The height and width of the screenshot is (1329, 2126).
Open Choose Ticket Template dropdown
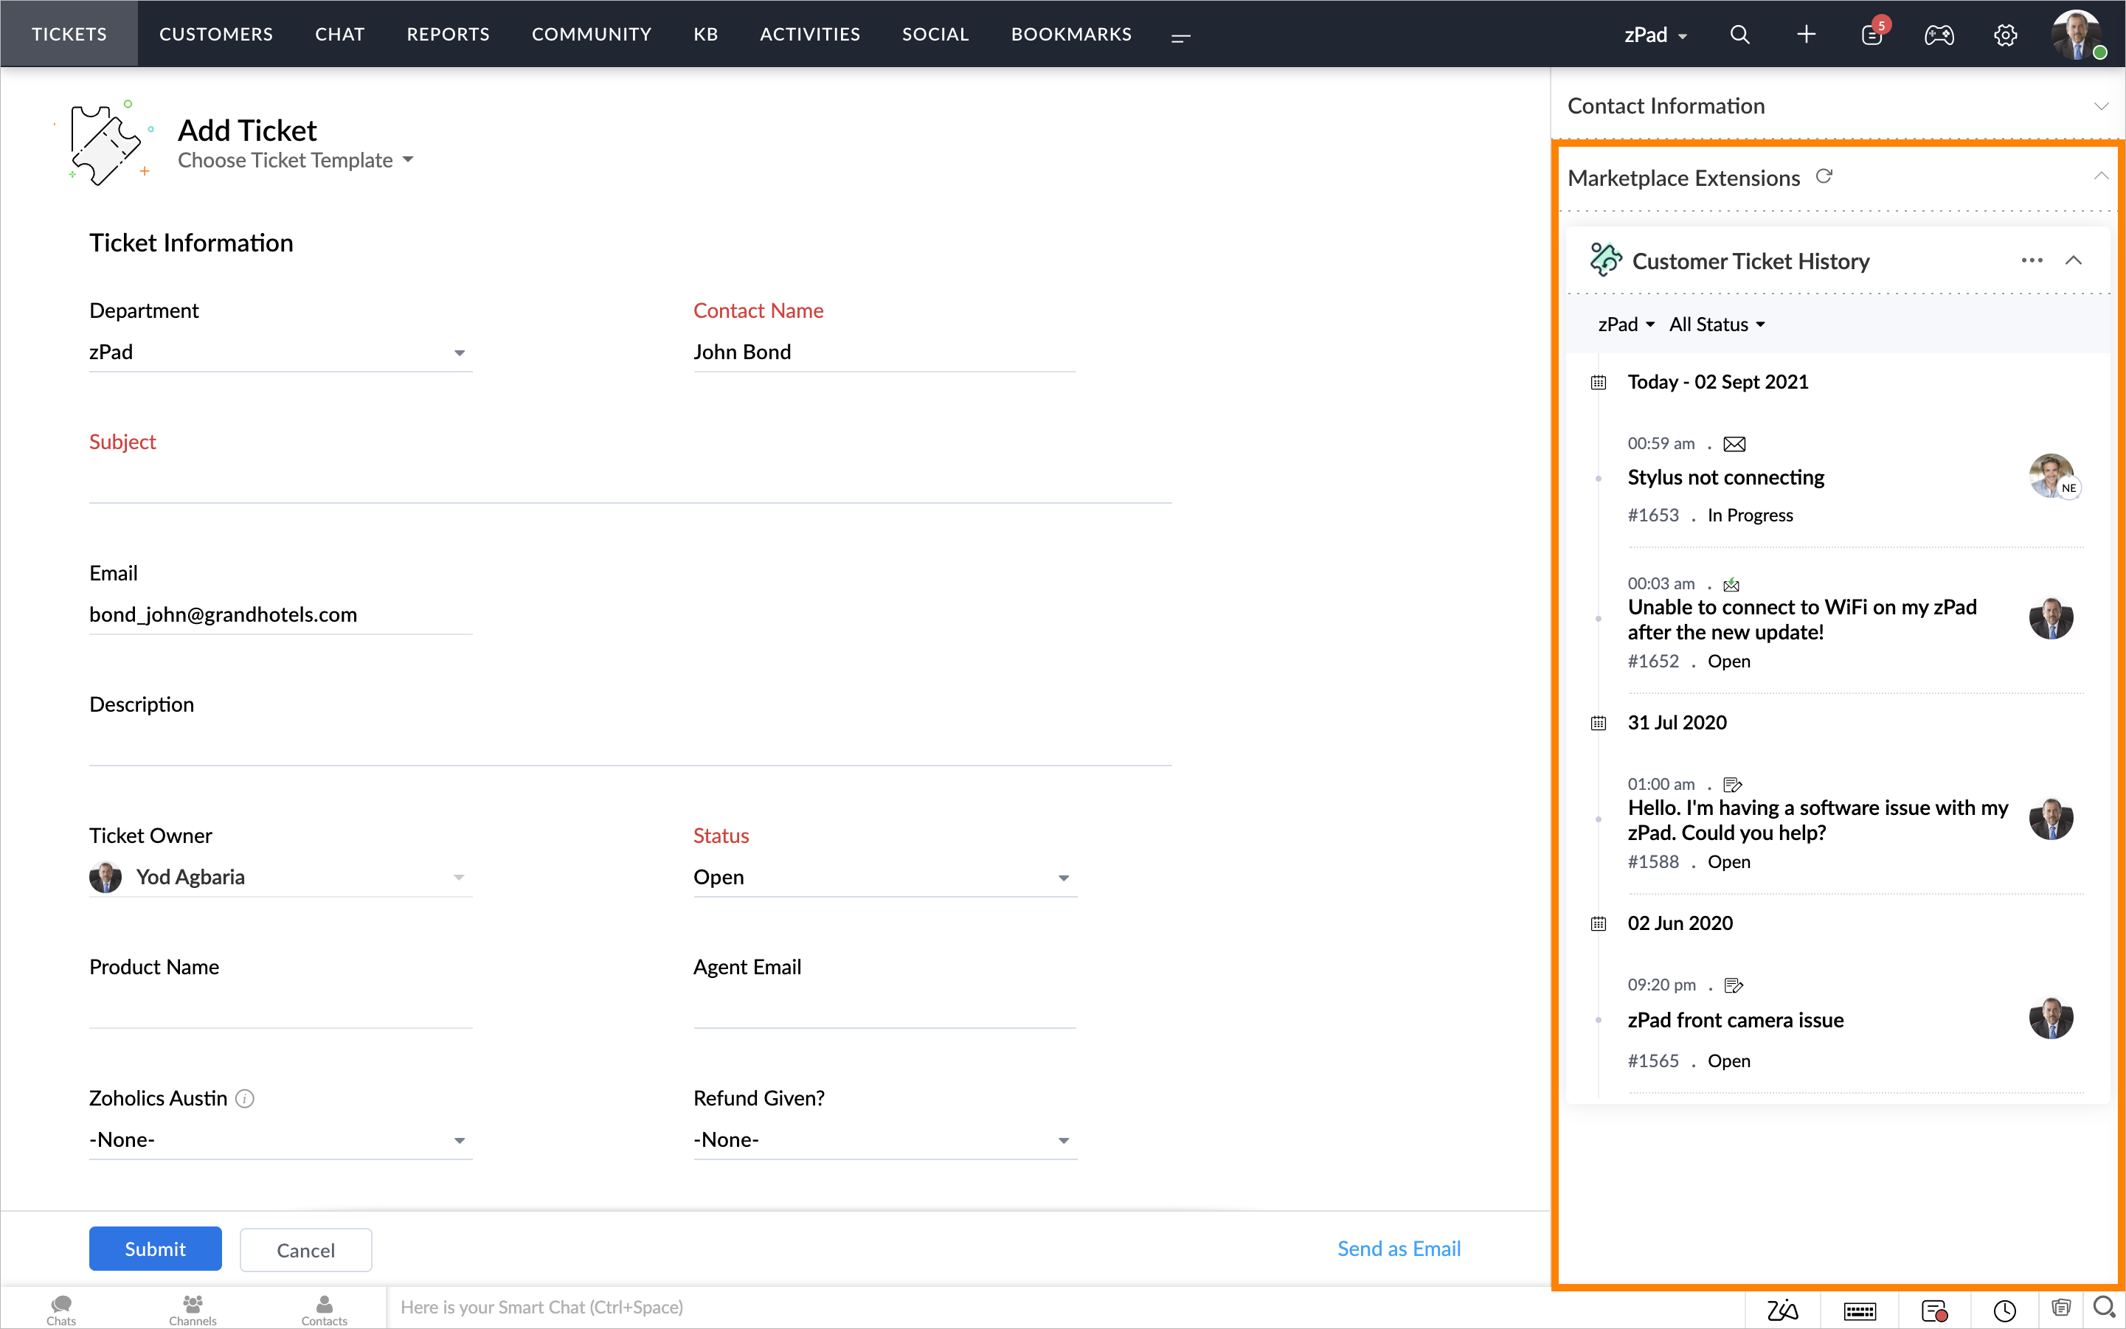click(x=295, y=160)
